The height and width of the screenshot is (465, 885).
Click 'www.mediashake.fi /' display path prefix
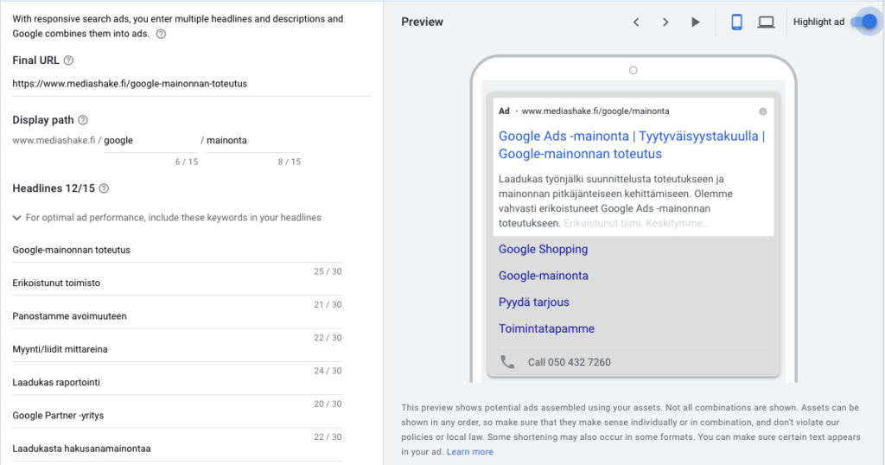56,141
